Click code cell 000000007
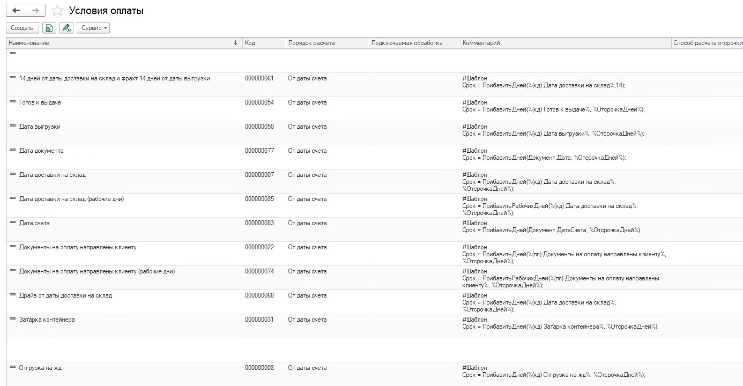This screenshot has height=386, width=743. click(259, 175)
